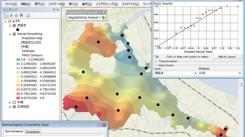Expand the Transformation section
Viewport: 245px width, 137px height.
[157, 61]
